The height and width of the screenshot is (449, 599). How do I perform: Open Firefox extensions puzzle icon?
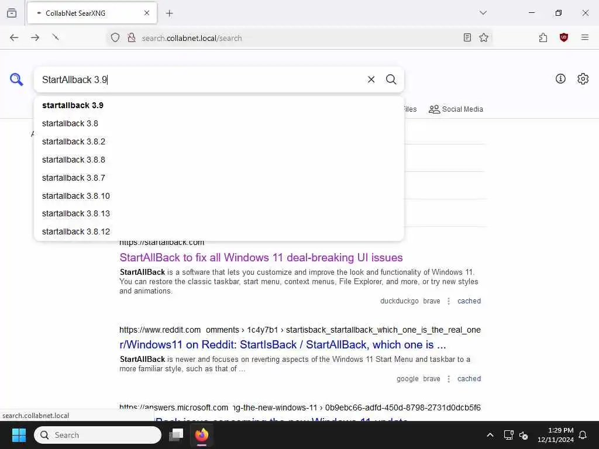pyautogui.click(x=543, y=37)
